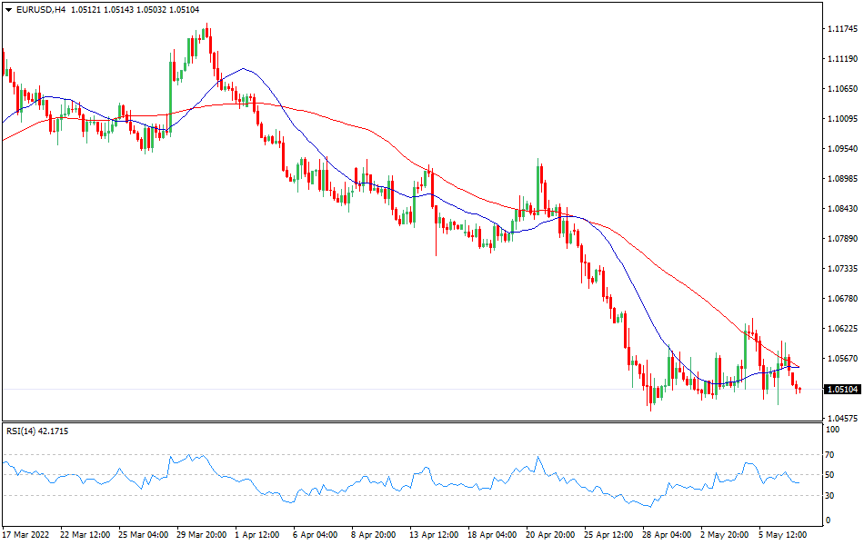
Task: Click the RSI 70 level label
Action: [829, 454]
